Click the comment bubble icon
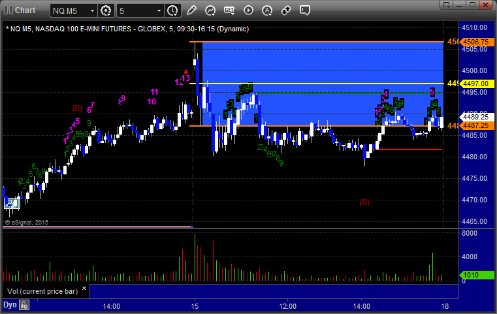 click(304, 10)
